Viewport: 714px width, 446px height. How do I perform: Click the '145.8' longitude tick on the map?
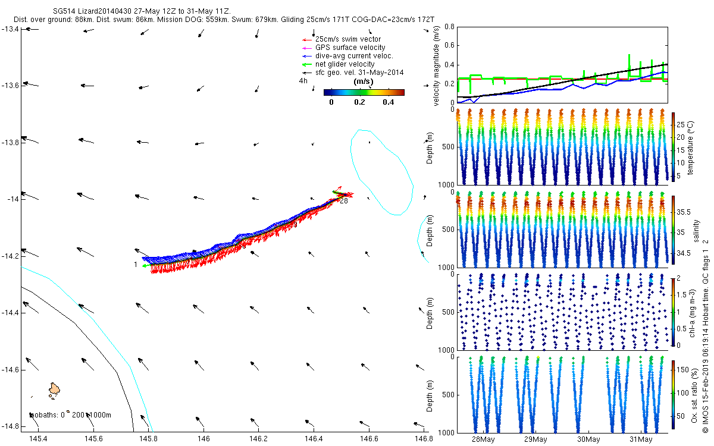[148, 439]
